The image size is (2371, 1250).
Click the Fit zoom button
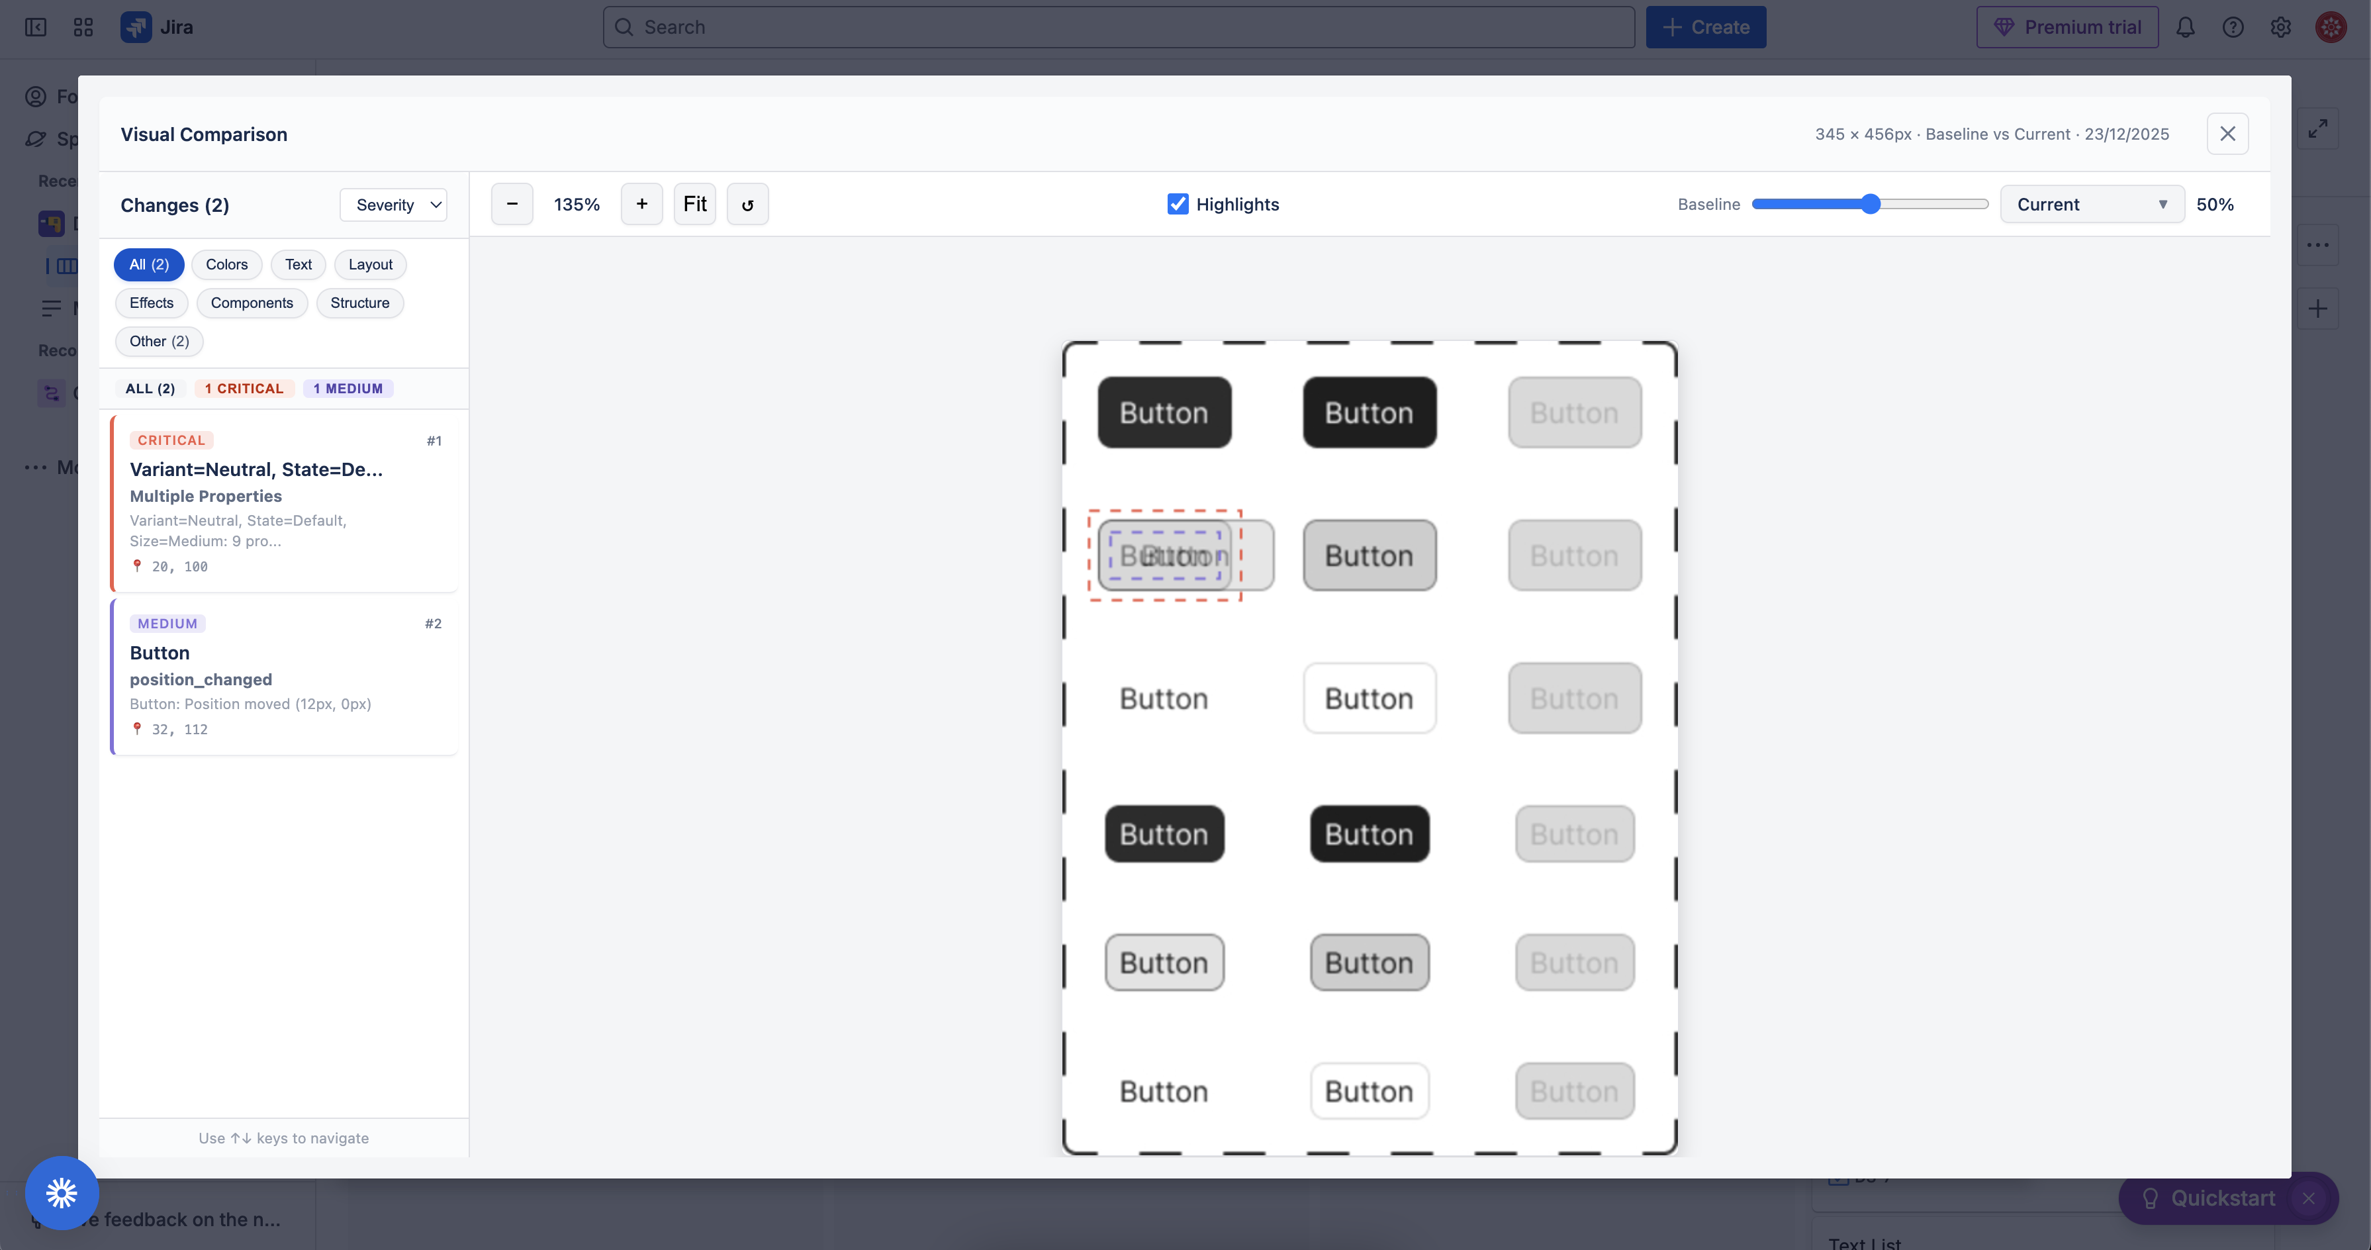click(x=694, y=205)
